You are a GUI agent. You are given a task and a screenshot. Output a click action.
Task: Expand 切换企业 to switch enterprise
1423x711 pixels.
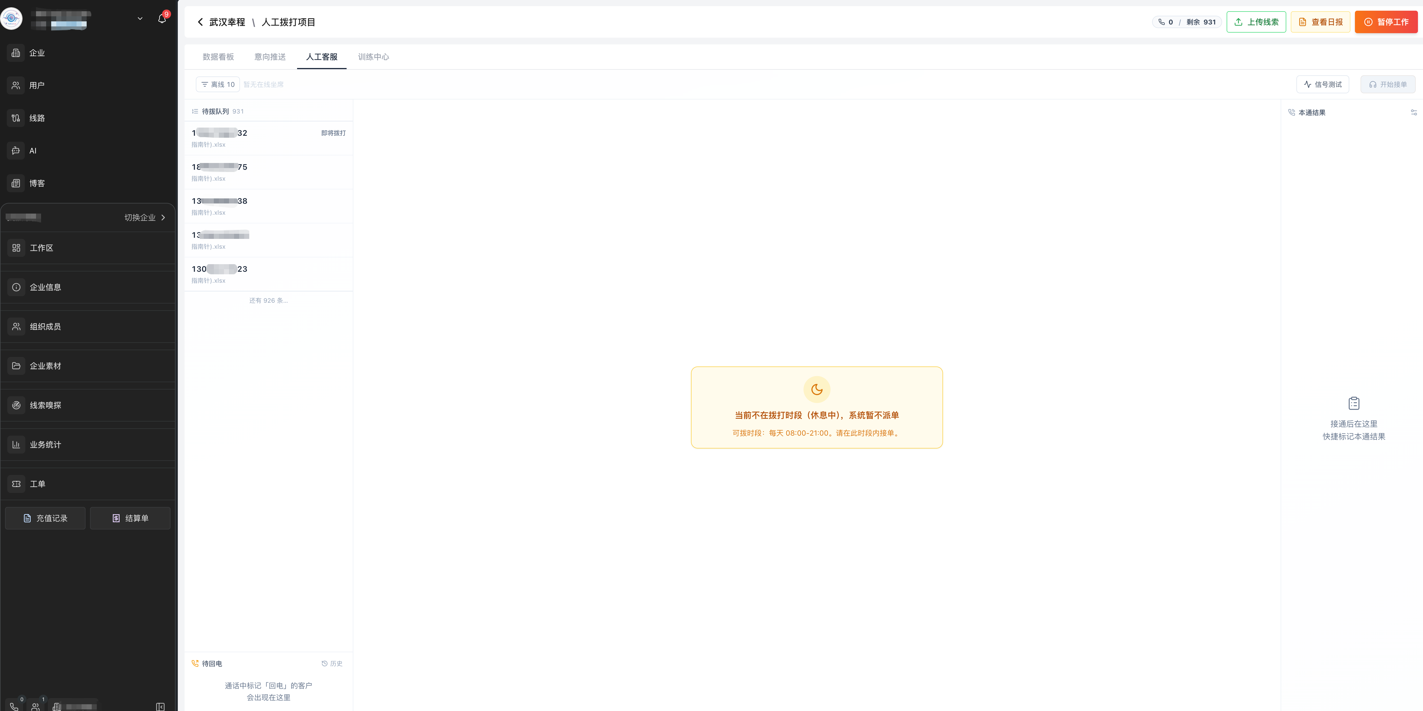(x=145, y=217)
